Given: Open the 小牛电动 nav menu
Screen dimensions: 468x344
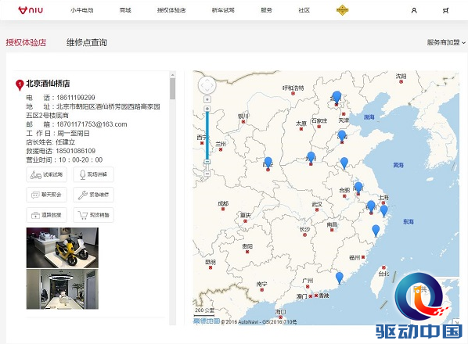Looking at the screenshot, I should click(x=82, y=10).
